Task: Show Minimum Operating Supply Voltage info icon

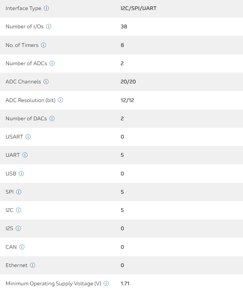Action: coord(106,284)
